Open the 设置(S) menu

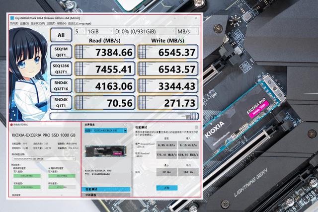[x=24, y=23]
